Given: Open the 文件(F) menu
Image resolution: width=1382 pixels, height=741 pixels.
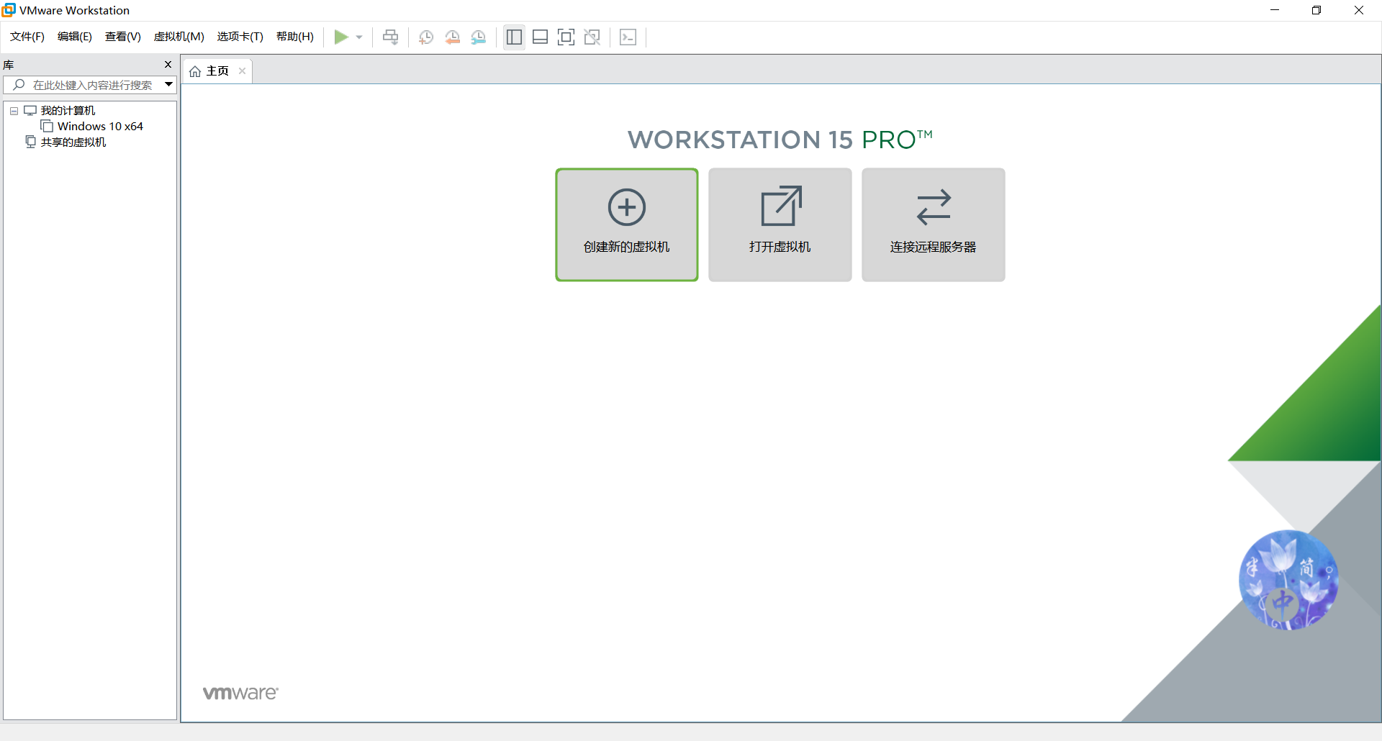Looking at the screenshot, I should pyautogui.click(x=27, y=37).
